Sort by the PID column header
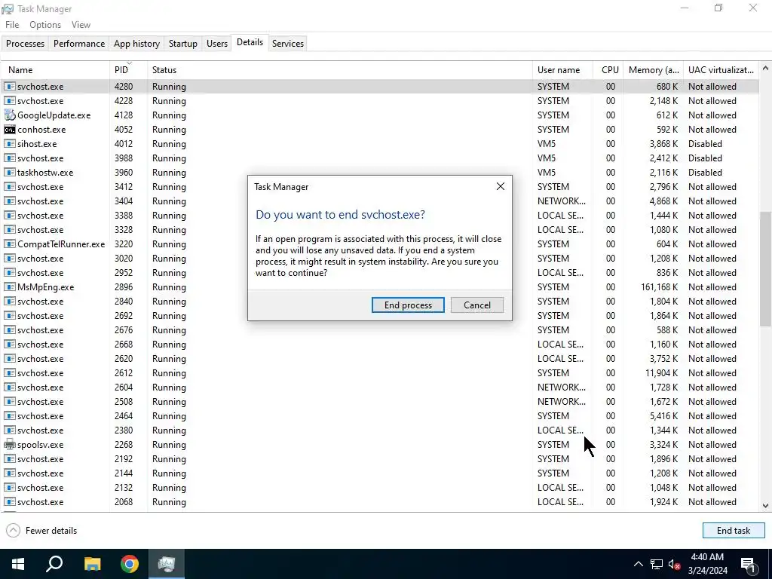This screenshot has width=772, height=579. pos(128,70)
